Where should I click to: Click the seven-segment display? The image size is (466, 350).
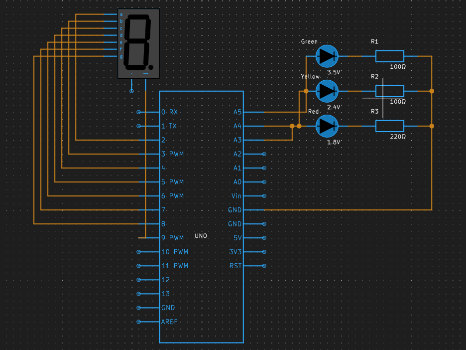[138, 42]
